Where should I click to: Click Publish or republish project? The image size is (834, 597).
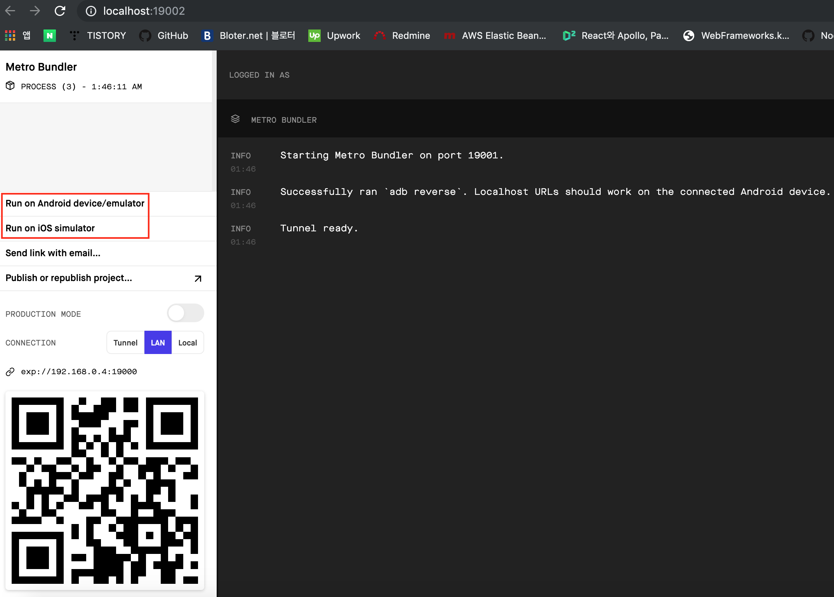point(69,278)
